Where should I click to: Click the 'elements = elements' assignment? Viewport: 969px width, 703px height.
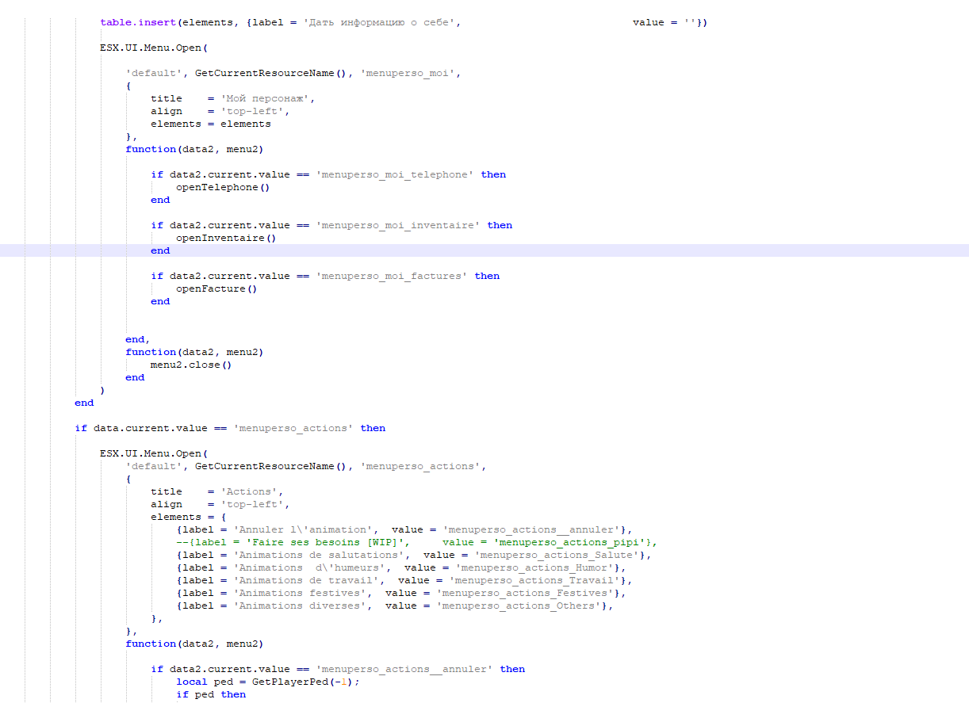[x=211, y=124]
